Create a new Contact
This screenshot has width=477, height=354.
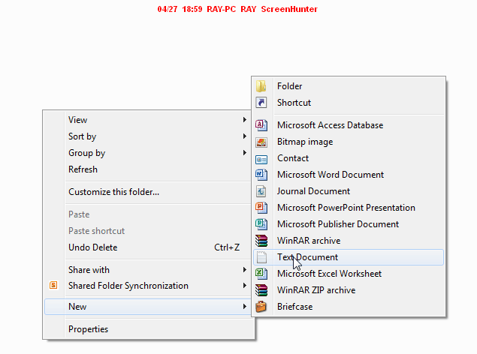click(349, 158)
